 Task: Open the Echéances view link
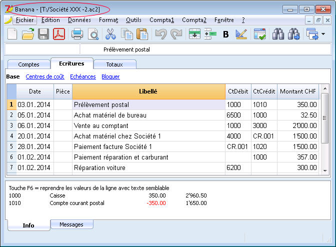pyautogui.click(x=83, y=76)
